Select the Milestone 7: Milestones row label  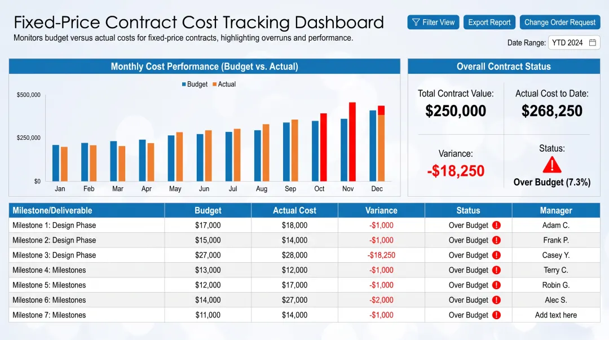pos(49,315)
